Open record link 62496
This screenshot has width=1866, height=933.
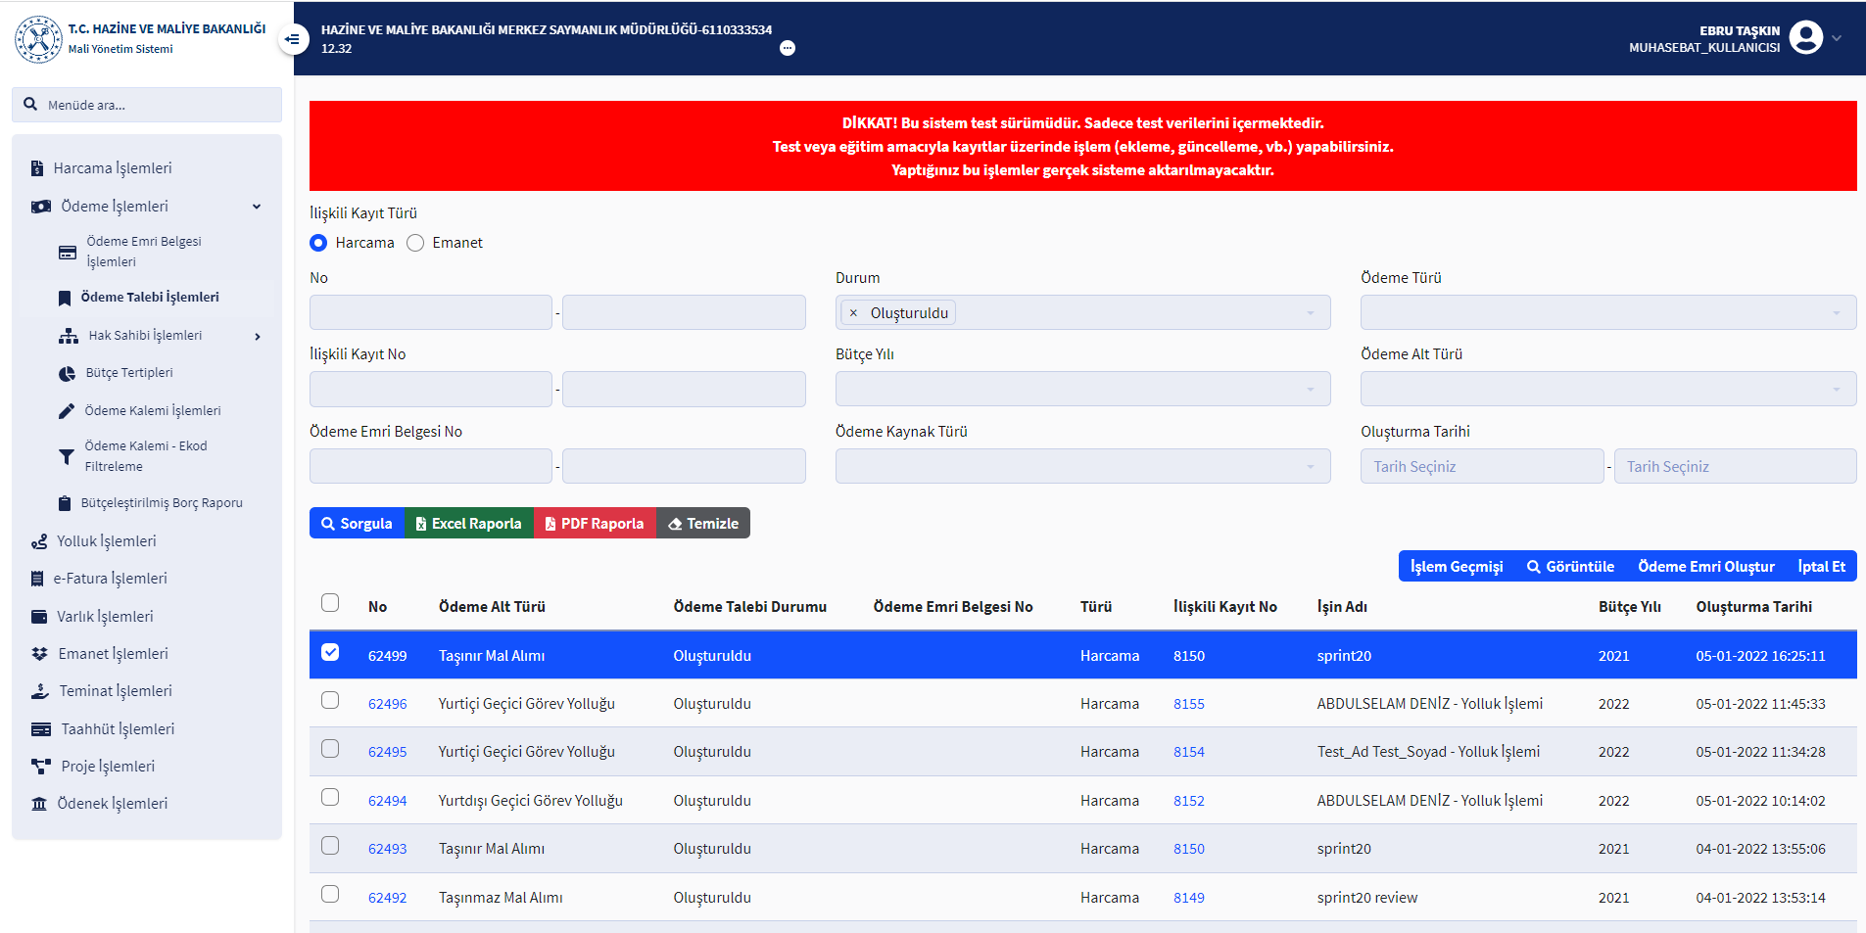(387, 704)
